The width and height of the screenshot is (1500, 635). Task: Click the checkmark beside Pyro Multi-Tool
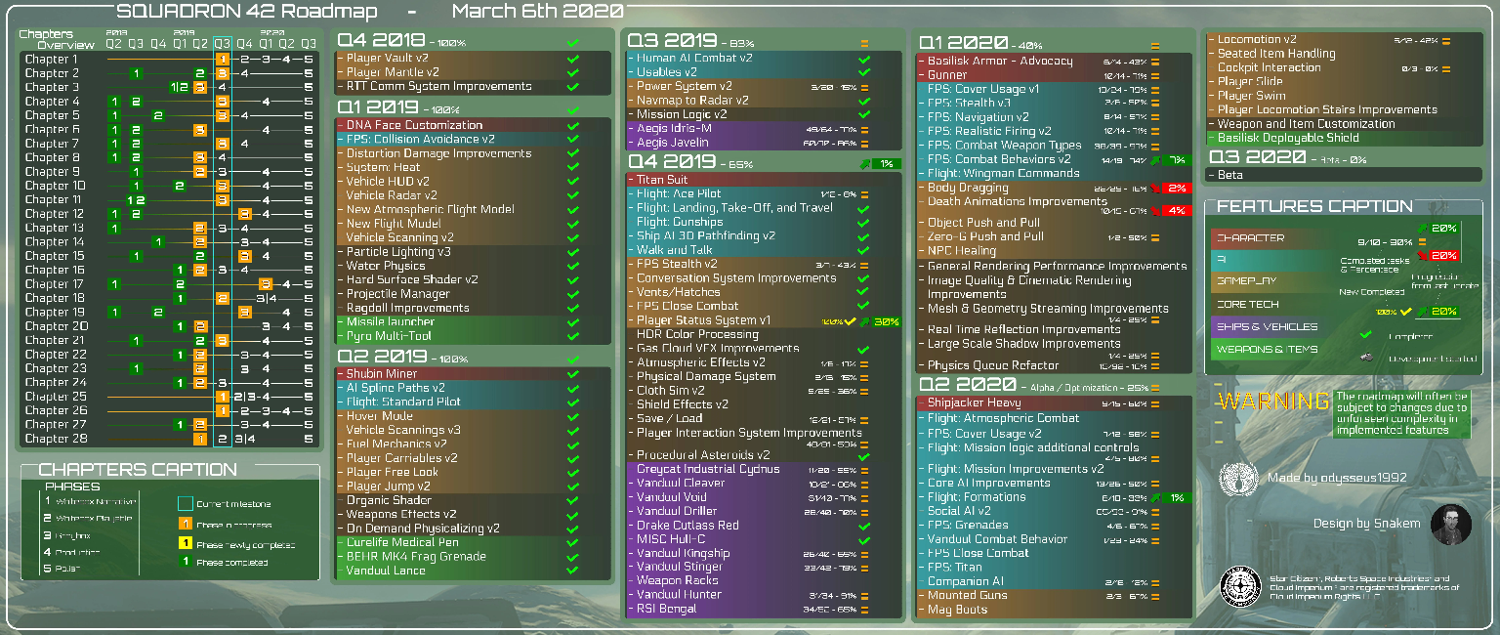point(573,336)
